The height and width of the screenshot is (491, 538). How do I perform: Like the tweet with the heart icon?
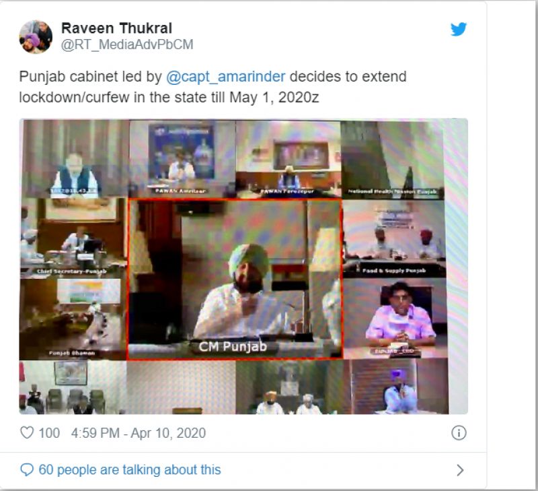(27, 432)
